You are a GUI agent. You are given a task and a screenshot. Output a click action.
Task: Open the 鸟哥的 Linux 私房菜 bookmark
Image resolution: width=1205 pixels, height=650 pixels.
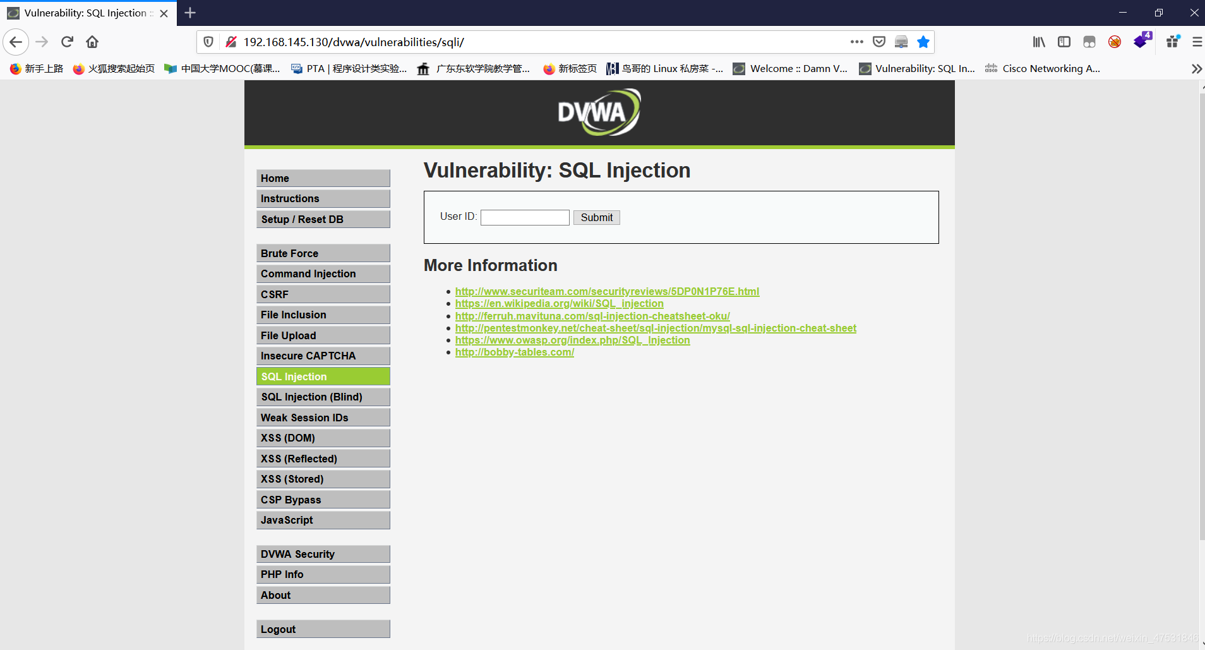pos(664,69)
